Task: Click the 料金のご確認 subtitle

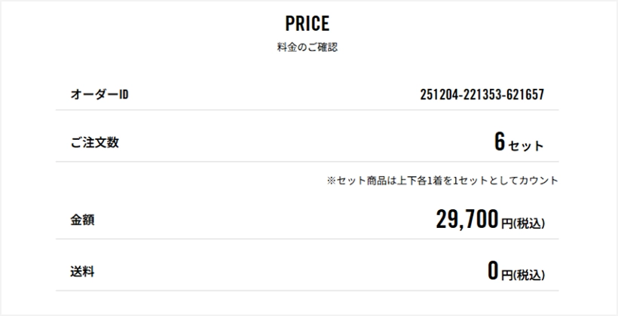Action: pos(307,47)
